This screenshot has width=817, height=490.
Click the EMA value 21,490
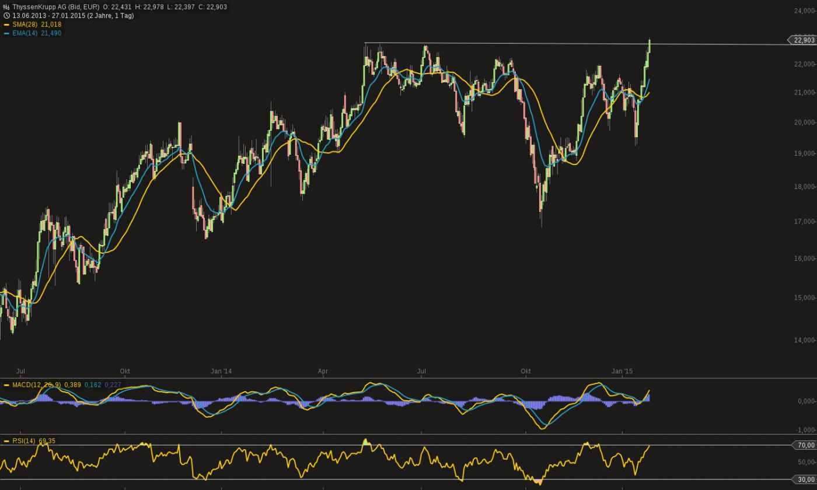point(51,33)
